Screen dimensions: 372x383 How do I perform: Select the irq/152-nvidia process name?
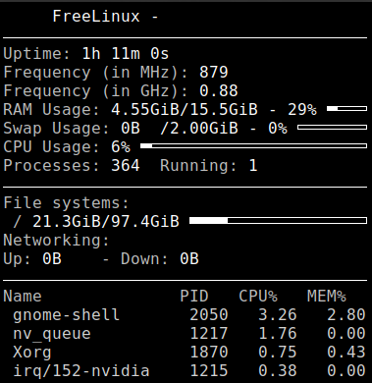pos(81,371)
